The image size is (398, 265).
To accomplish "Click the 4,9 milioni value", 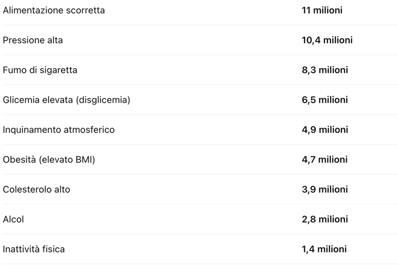I will point(324,130).
